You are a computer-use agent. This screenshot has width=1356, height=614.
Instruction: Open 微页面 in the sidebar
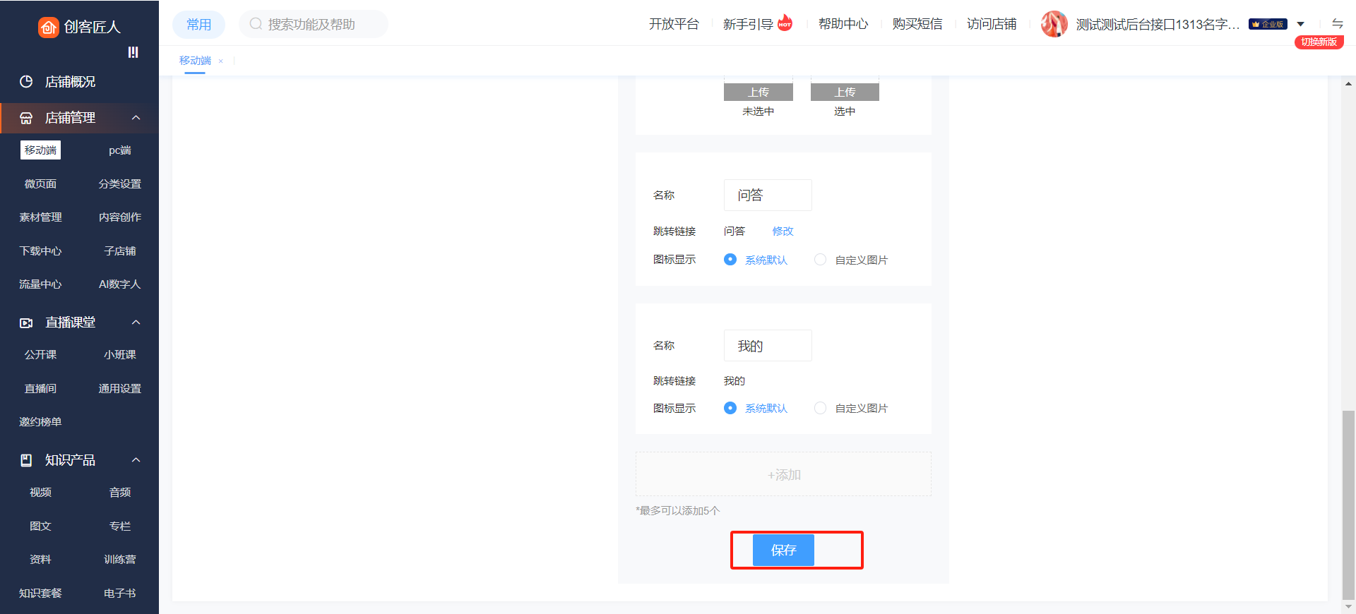coord(40,184)
